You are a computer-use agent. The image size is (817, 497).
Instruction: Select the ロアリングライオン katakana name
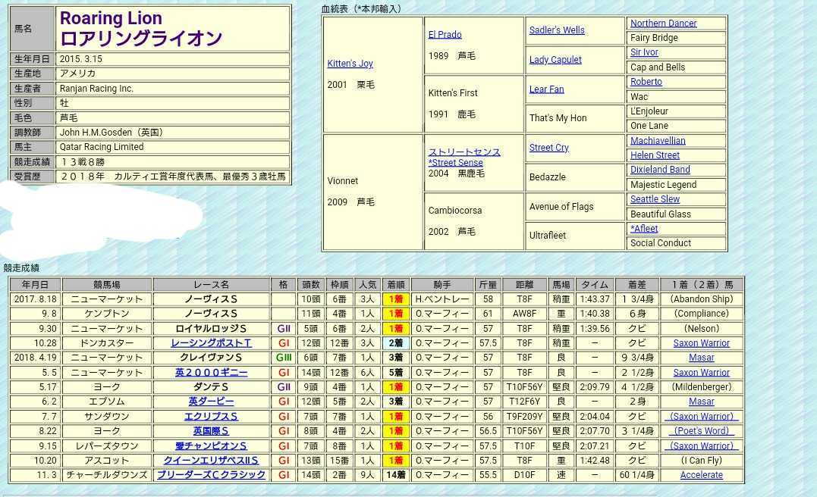pos(140,39)
